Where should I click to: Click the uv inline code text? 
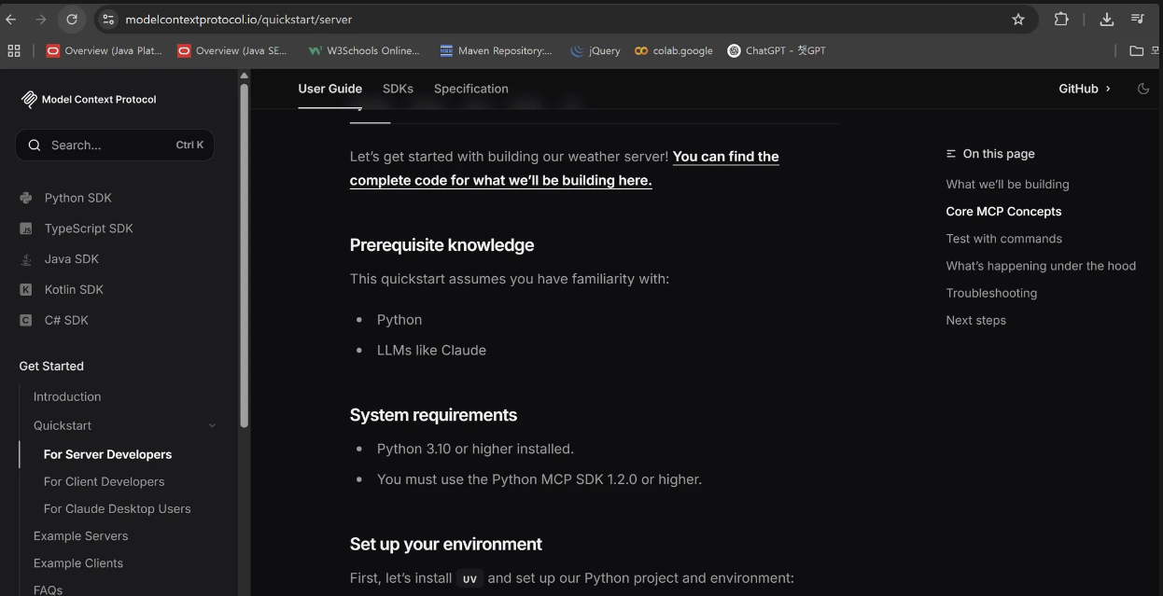coord(469,578)
